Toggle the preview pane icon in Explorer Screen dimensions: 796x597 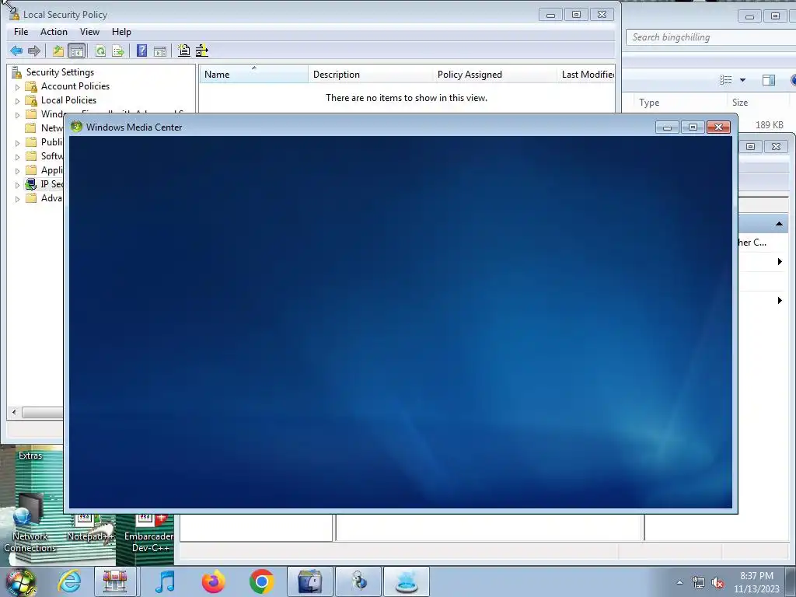[x=769, y=80]
